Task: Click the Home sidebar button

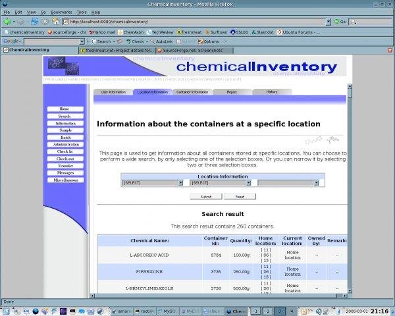Action: point(65,109)
